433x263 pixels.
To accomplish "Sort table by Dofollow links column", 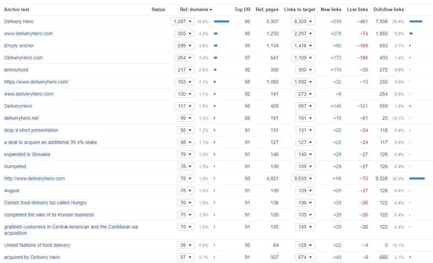I will (x=388, y=9).
